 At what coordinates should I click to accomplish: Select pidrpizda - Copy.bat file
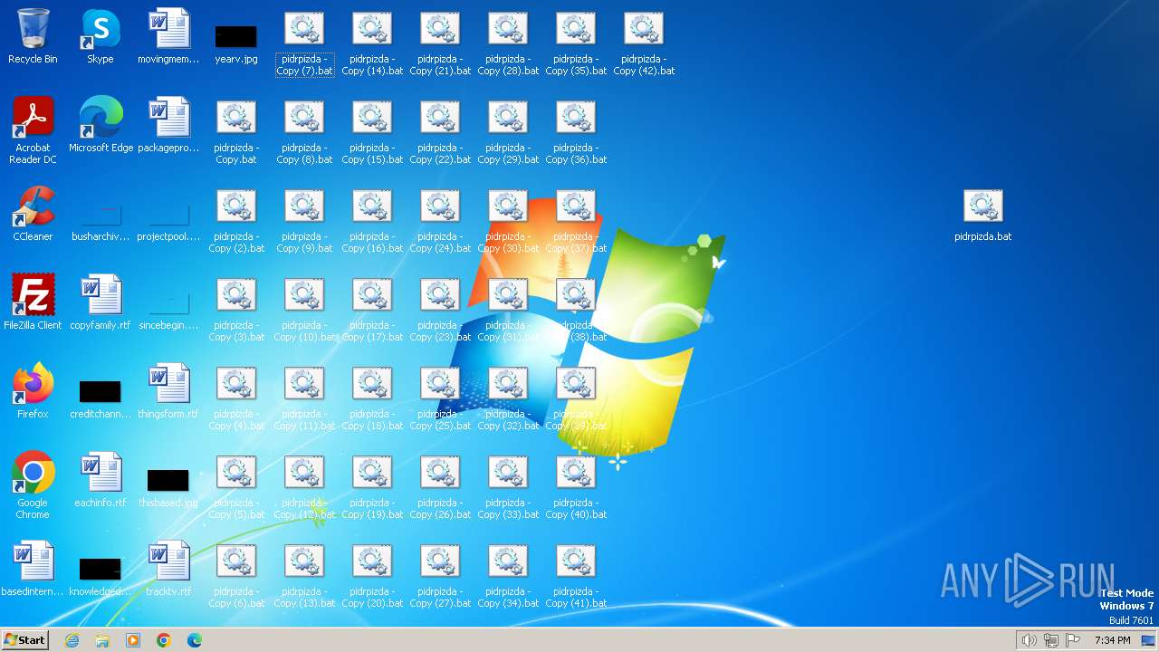pos(236,130)
